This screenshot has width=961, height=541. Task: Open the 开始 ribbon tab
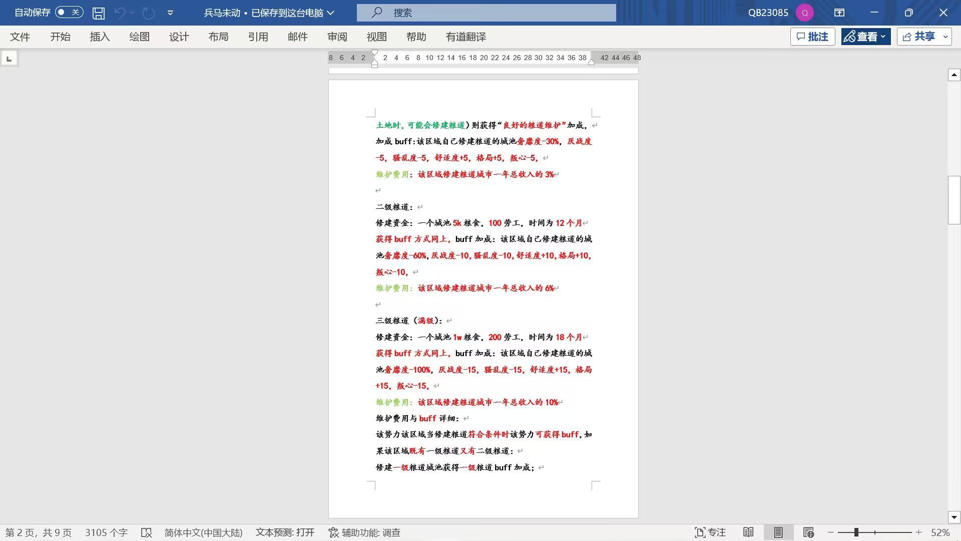(60, 37)
